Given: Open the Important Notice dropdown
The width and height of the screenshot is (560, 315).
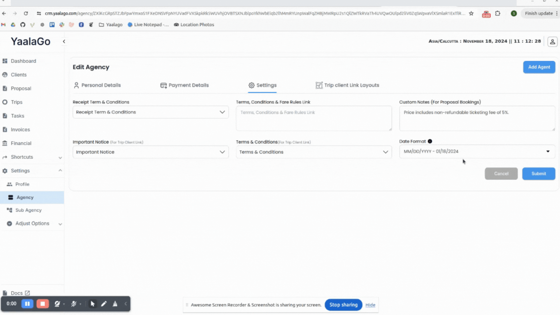Looking at the screenshot, I should [x=150, y=152].
